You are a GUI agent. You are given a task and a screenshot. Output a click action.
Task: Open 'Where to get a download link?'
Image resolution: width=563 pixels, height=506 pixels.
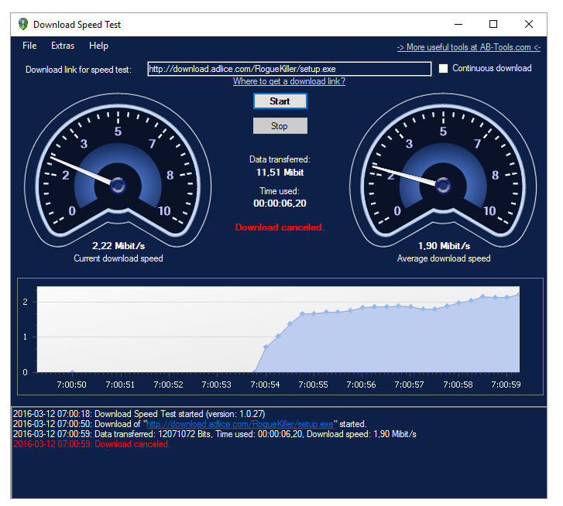click(x=289, y=81)
